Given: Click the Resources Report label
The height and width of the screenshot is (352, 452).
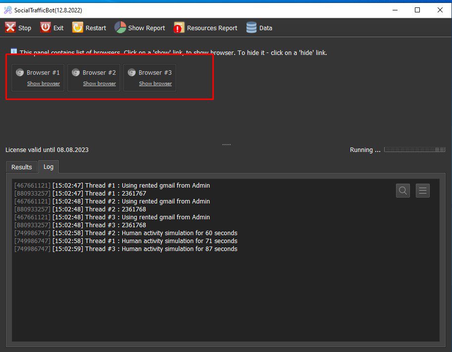Looking at the screenshot, I should pos(212,28).
